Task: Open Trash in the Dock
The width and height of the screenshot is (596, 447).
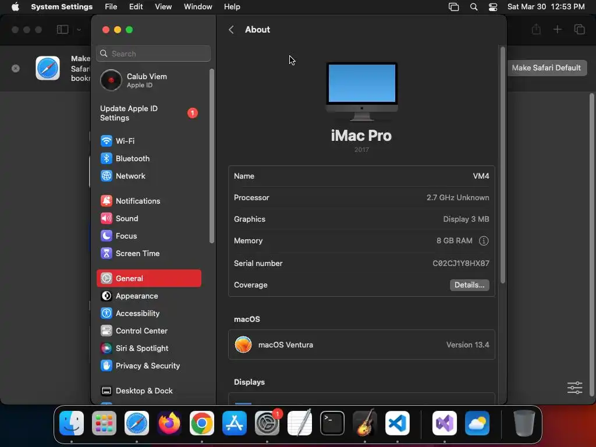Action: click(x=524, y=423)
